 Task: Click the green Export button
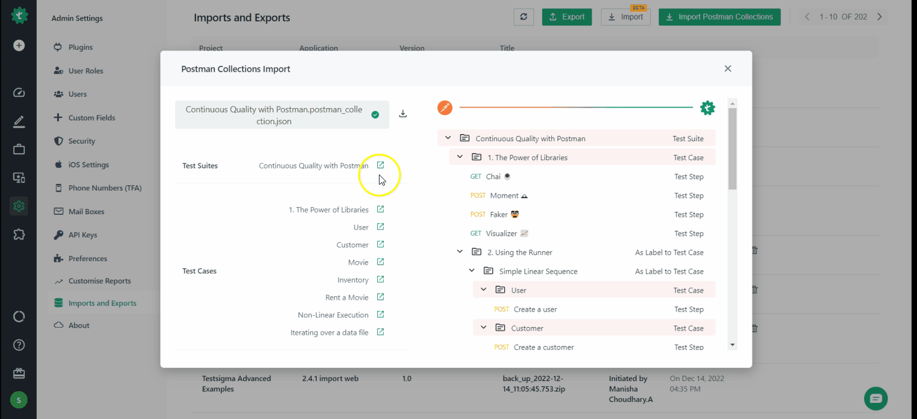pyautogui.click(x=567, y=17)
